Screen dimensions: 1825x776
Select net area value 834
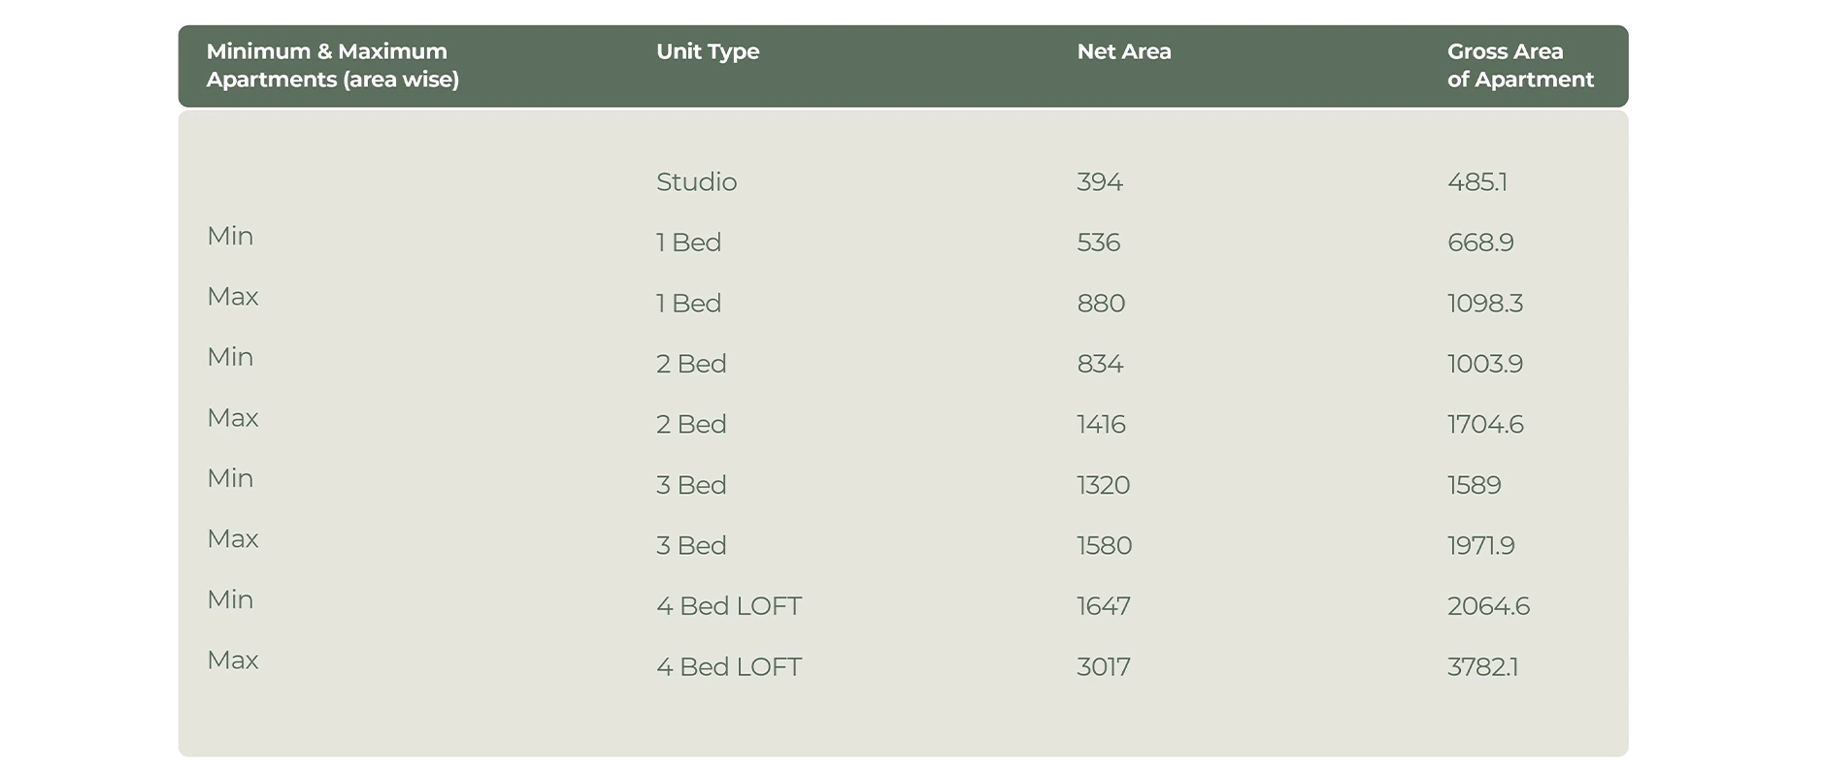(x=1100, y=364)
